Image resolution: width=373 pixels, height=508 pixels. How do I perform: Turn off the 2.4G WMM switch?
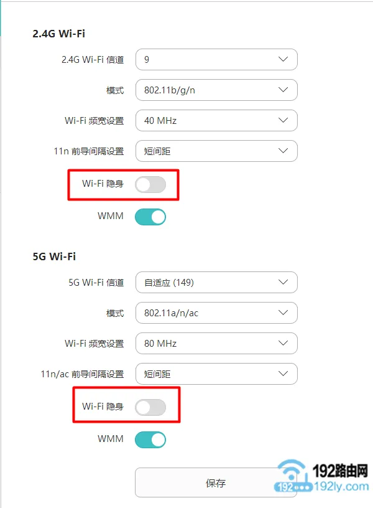pos(150,217)
